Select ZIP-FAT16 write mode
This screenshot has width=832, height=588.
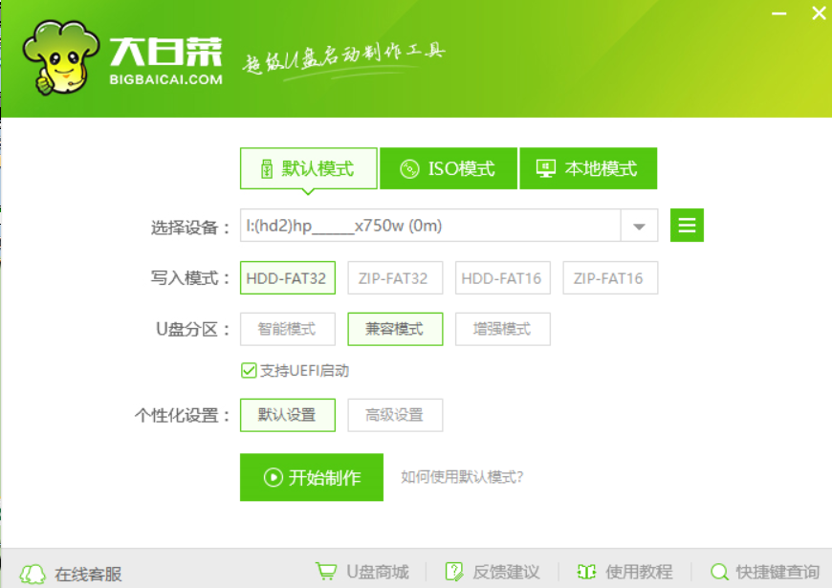610,277
